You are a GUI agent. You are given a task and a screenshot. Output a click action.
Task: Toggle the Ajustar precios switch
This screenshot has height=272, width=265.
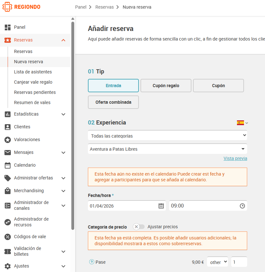click(x=139, y=227)
